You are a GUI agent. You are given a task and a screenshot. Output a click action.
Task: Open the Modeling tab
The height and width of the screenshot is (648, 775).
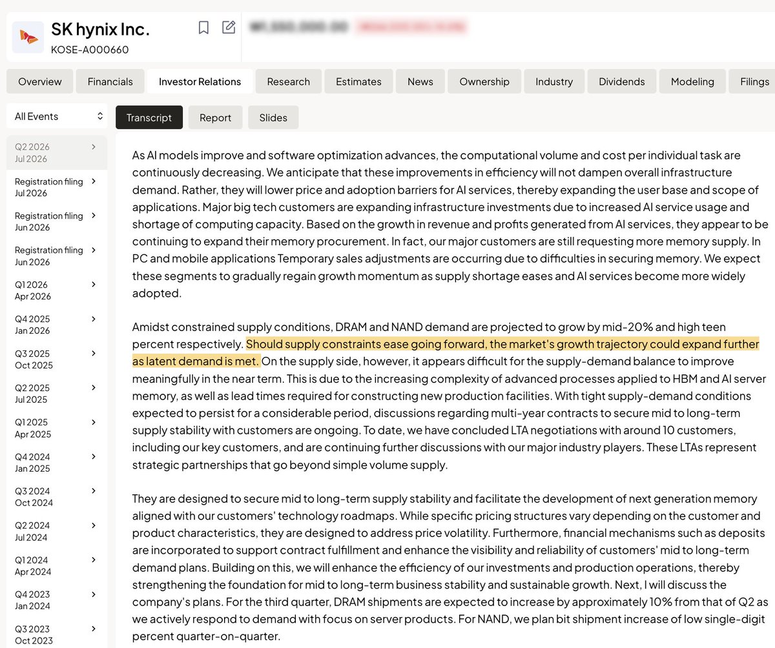pos(692,81)
